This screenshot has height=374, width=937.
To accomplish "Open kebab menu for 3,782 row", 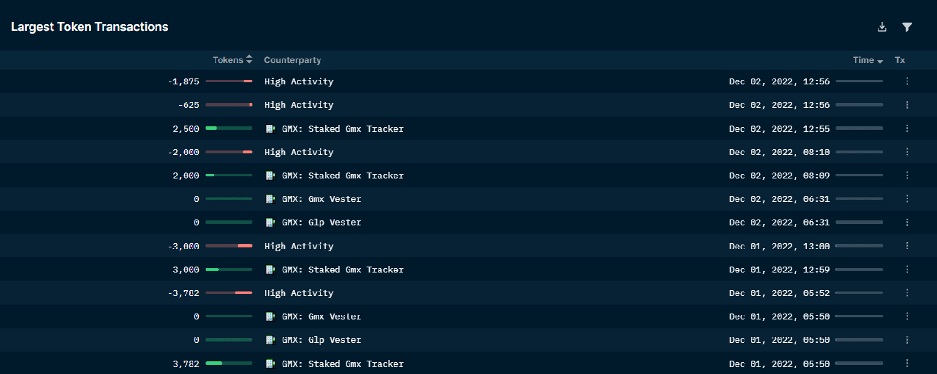I will (907, 363).
